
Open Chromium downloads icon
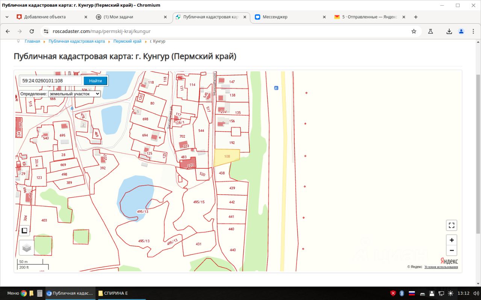[x=449, y=31]
